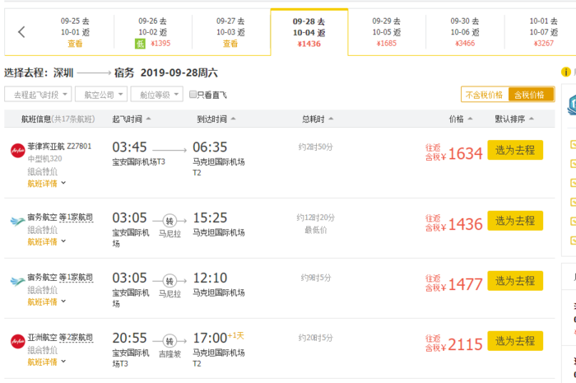Select the 09-26 to 10-02 date tab
The width and height of the screenshot is (576, 383).
pyautogui.click(x=152, y=32)
